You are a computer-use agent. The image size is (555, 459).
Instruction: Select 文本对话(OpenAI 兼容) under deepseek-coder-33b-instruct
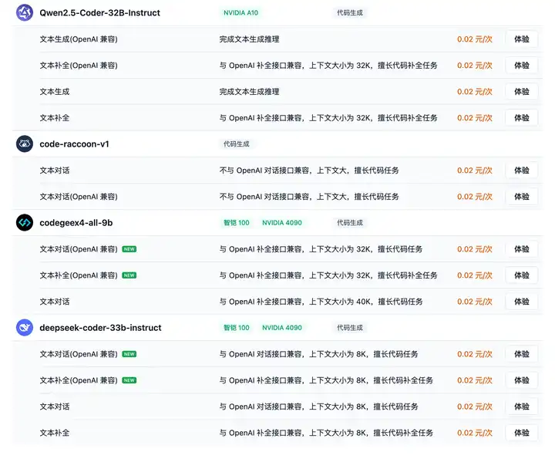tap(79, 354)
